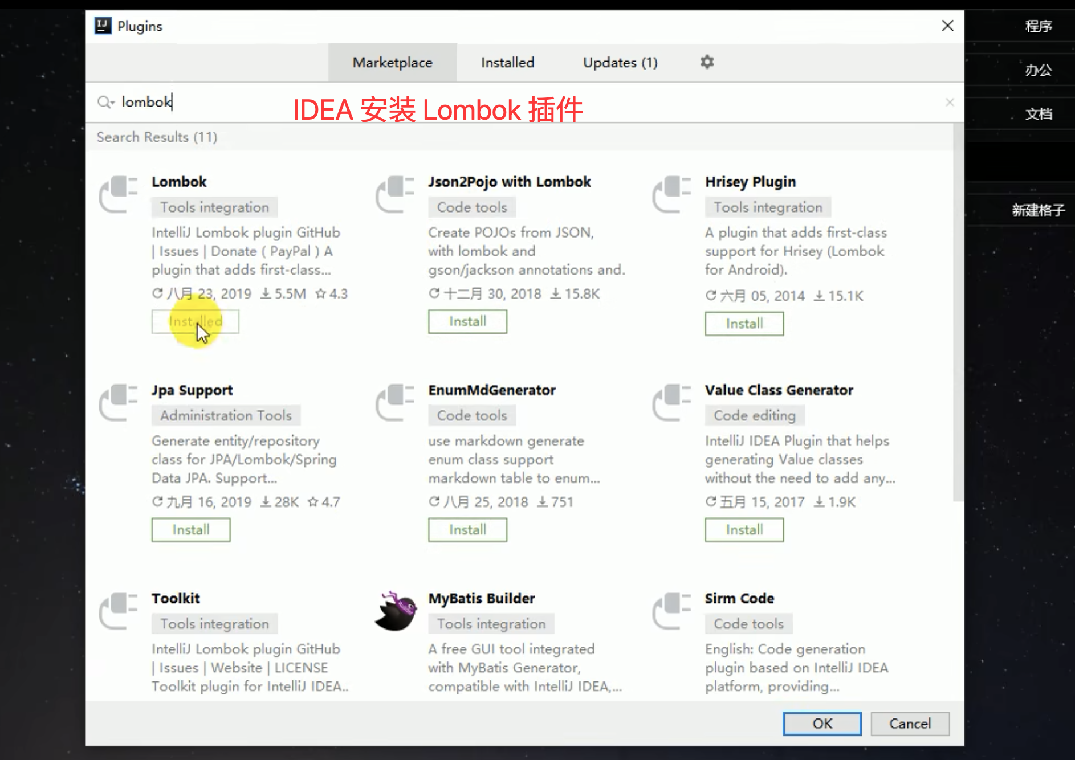Click the Tools integration tag under Toolkit
Screen dimensions: 1075x760
(x=214, y=624)
